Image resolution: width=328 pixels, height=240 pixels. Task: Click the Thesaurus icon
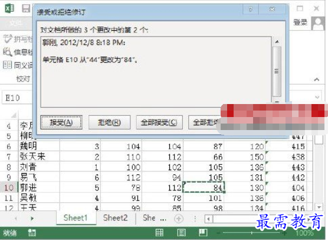[7, 65]
